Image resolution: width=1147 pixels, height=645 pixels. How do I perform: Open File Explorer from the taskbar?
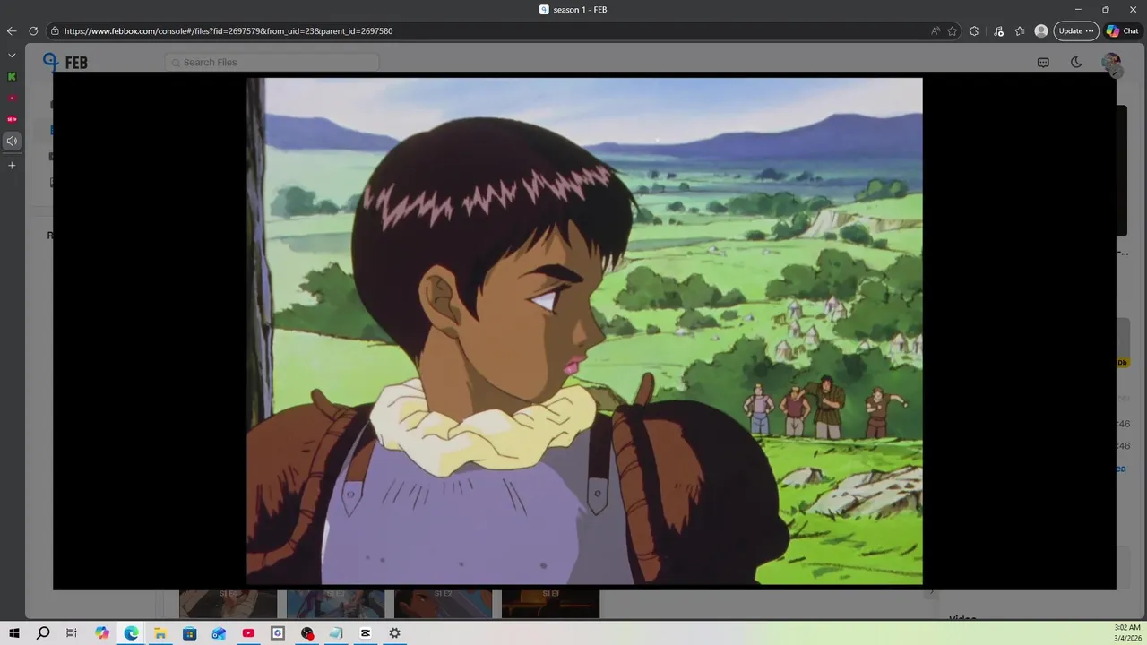(160, 633)
